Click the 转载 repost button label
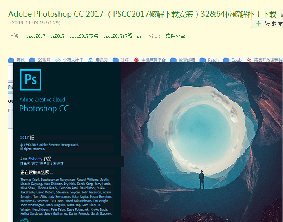The image size is (283, 222). pyautogui.click(x=270, y=24)
